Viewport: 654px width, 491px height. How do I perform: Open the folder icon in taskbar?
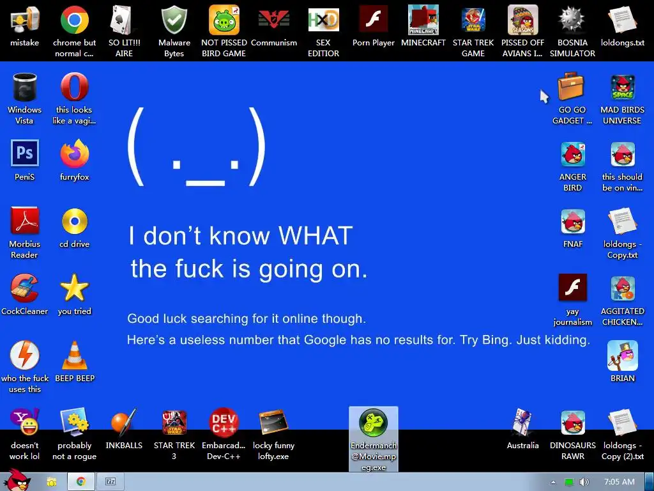click(x=51, y=482)
